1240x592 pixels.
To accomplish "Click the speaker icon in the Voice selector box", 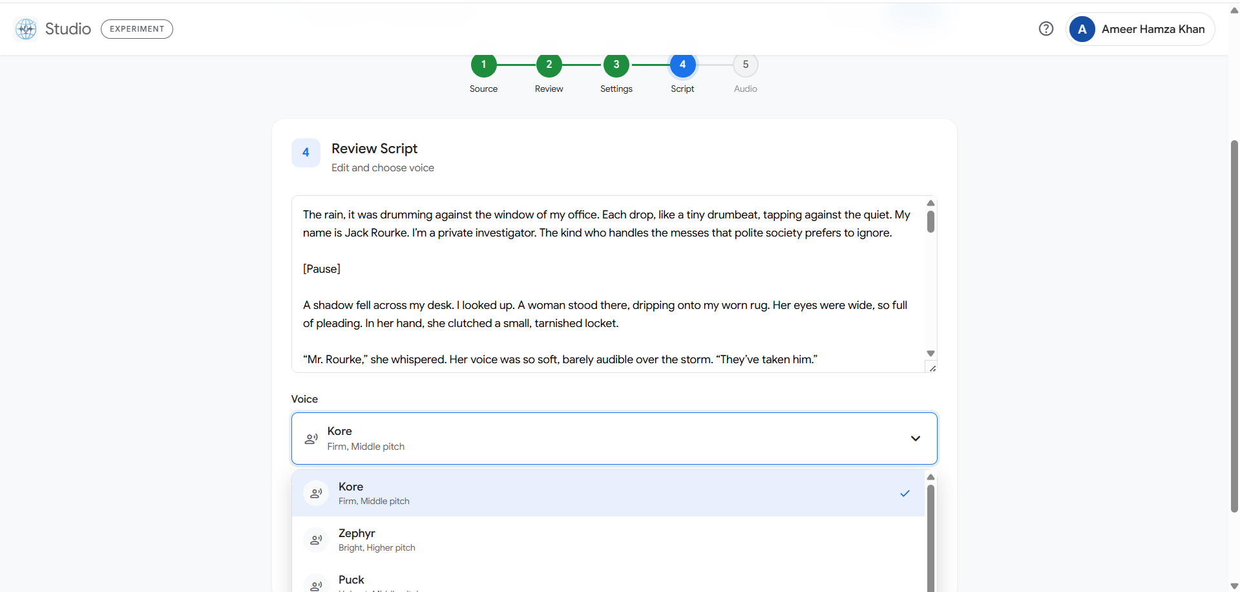I will click(311, 438).
